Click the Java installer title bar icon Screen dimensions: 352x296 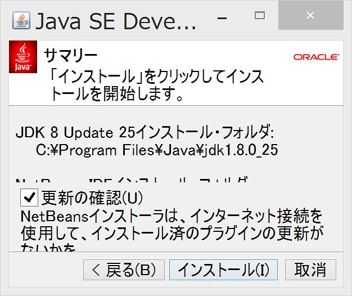[x=21, y=20]
